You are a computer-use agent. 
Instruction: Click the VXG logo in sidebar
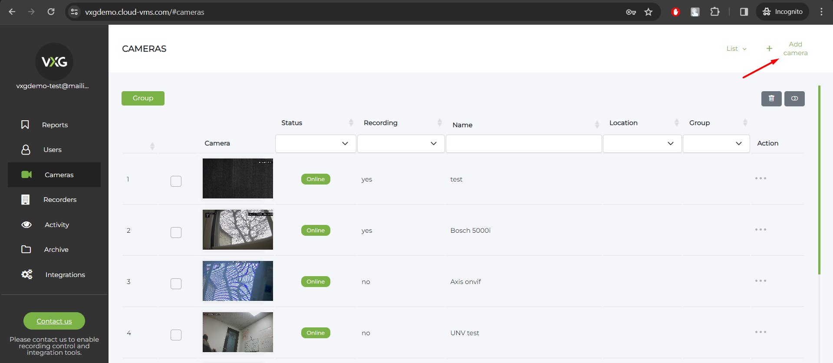[x=54, y=62]
